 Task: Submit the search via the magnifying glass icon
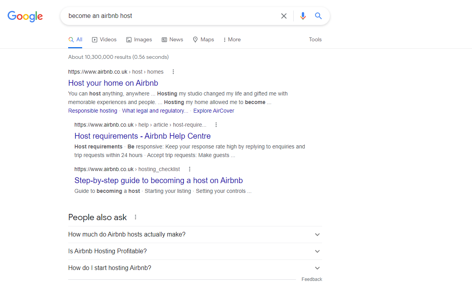(x=318, y=16)
